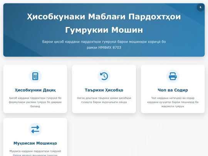This screenshot has width=208, height=156.
Task: Open the Ҳисобкунии Дақиқ card title
Action: [35, 90]
